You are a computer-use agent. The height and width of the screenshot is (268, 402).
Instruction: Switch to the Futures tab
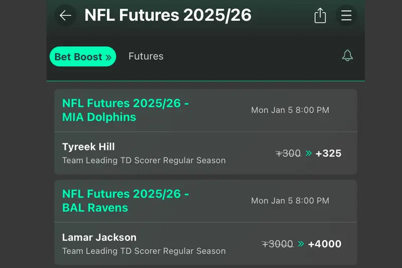(x=146, y=56)
